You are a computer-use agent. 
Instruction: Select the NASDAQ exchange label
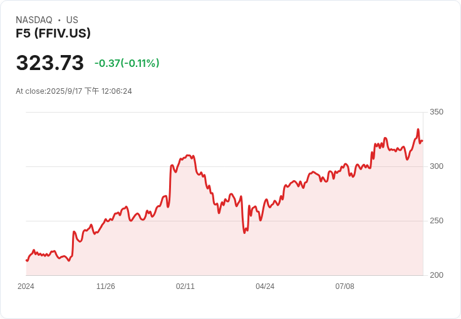(34, 20)
